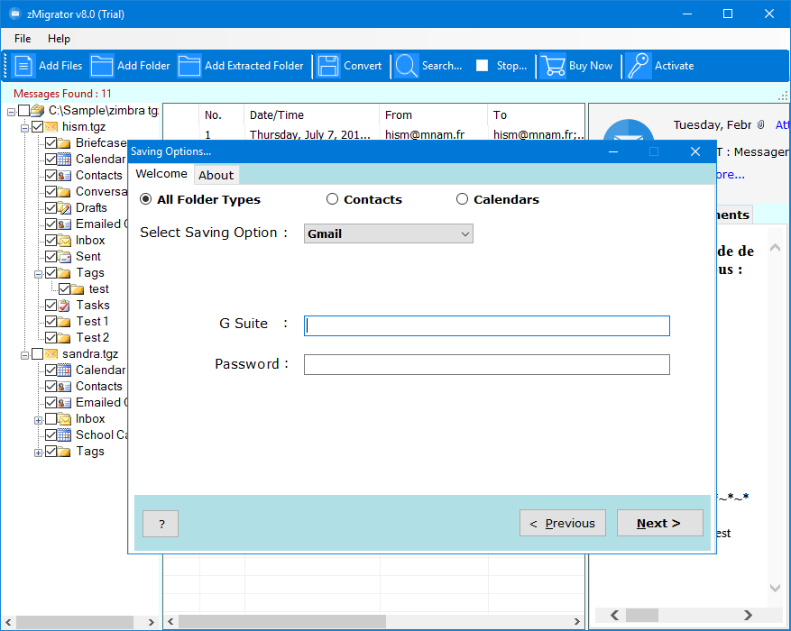Expand the Tags node under sandra.tgz
791x631 pixels.
pos(38,453)
